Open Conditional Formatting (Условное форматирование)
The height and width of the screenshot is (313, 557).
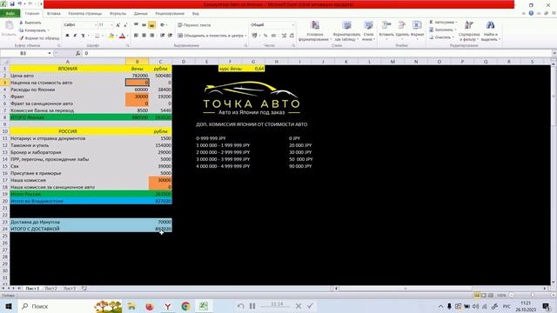(315, 31)
